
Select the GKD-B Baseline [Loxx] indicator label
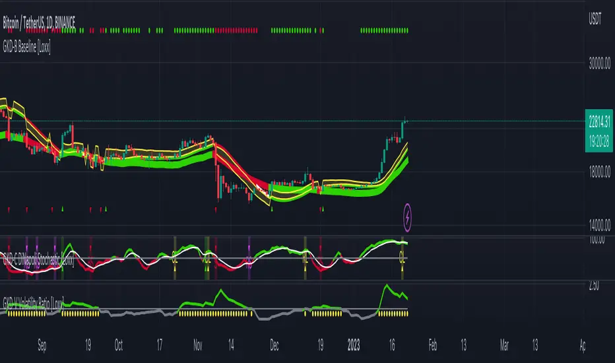tap(26, 48)
